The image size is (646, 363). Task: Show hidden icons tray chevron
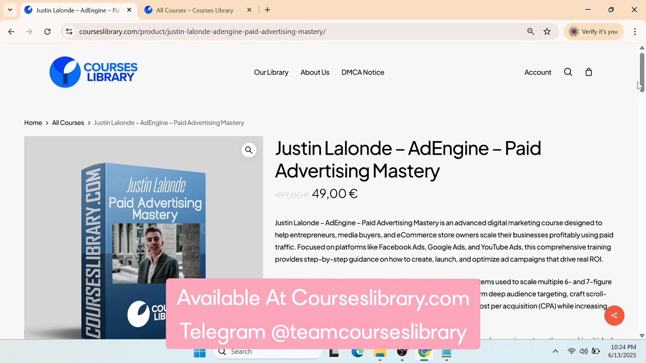[555, 351]
